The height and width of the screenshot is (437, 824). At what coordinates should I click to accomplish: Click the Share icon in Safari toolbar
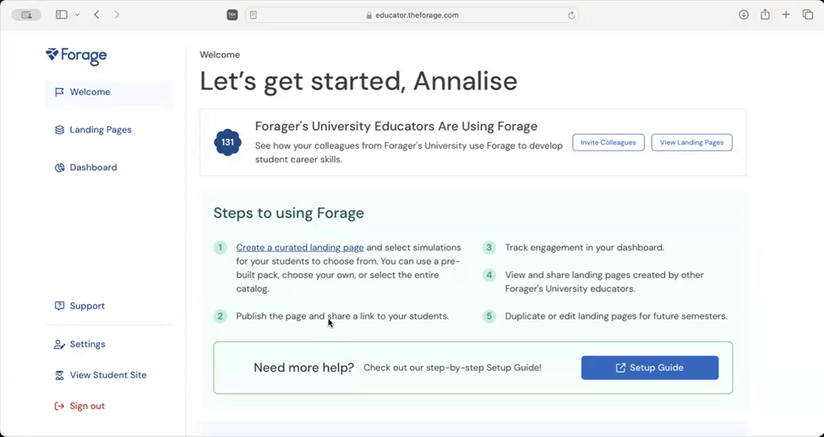click(765, 14)
